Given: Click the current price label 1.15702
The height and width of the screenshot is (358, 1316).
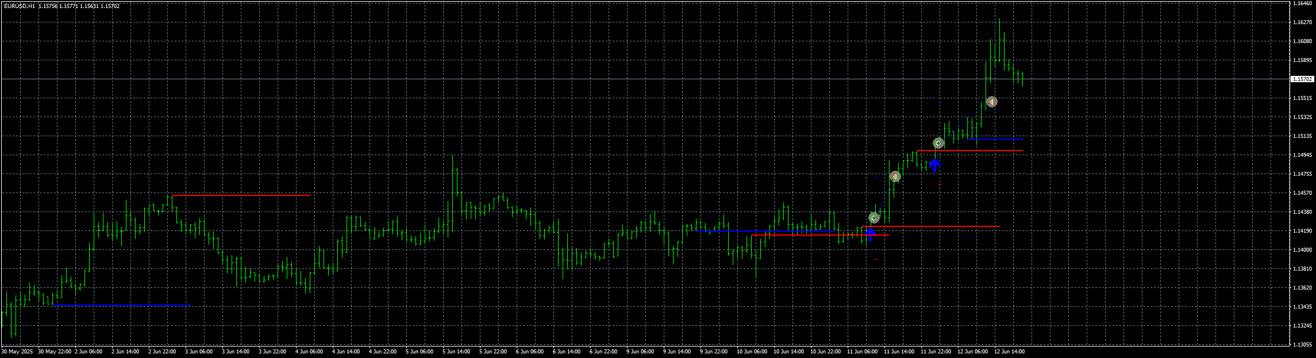Looking at the screenshot, I should (1302, 79).
